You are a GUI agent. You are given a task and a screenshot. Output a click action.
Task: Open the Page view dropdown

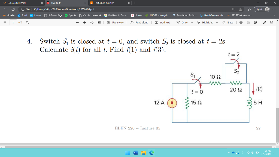(114, 23)
